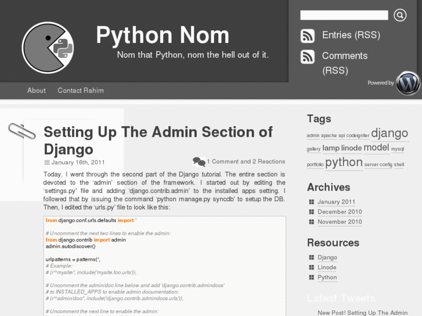The height and width of the screenshot is (316, 422).
Task: Click the Powered by text
Action: pos(381,82)
